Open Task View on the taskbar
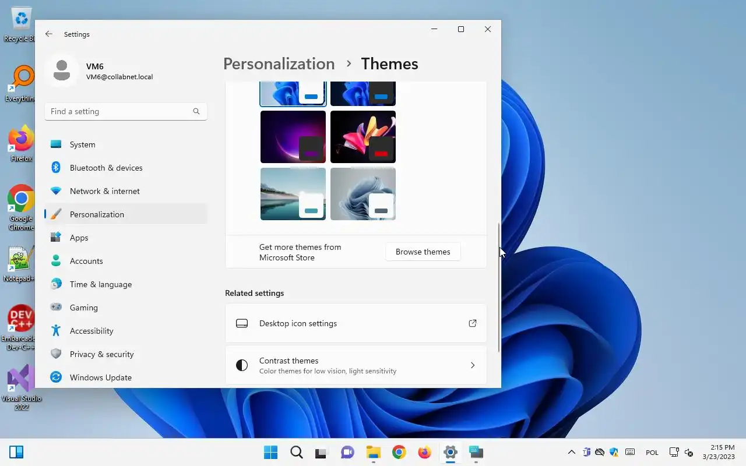This screenshot has width=746, height=466. tap(322, 453)
